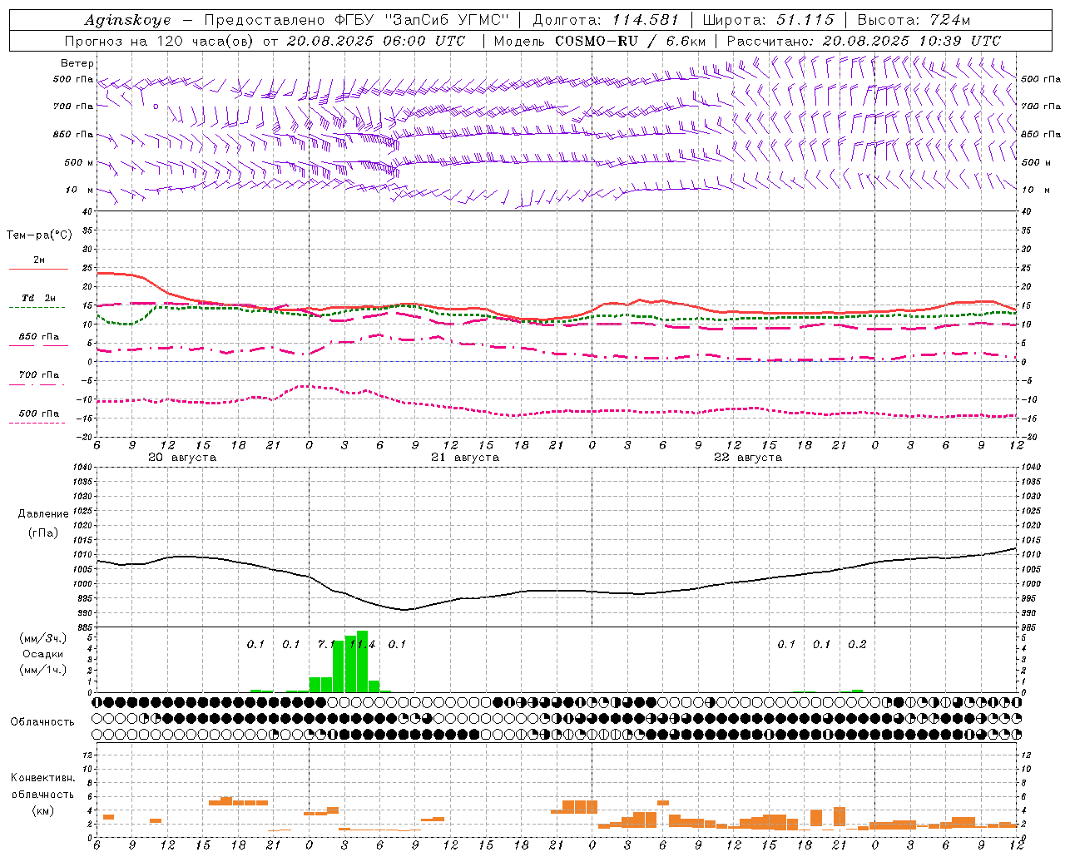Click the Конвективн. label of convective cloudiness
The height and width of the screenshot is (852, 1065).
42,778
